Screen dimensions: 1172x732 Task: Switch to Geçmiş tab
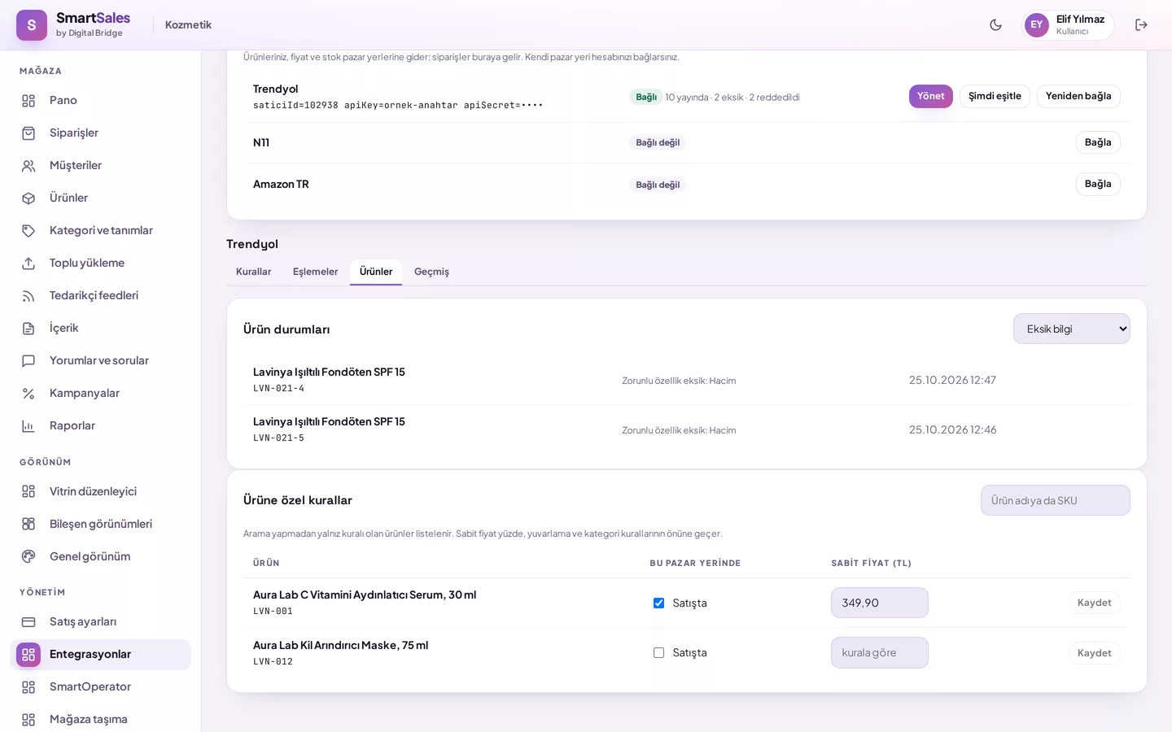click(431, 272)
